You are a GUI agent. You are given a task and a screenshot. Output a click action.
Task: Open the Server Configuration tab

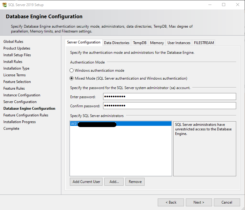pyautogui.click(x=84, y=42)
